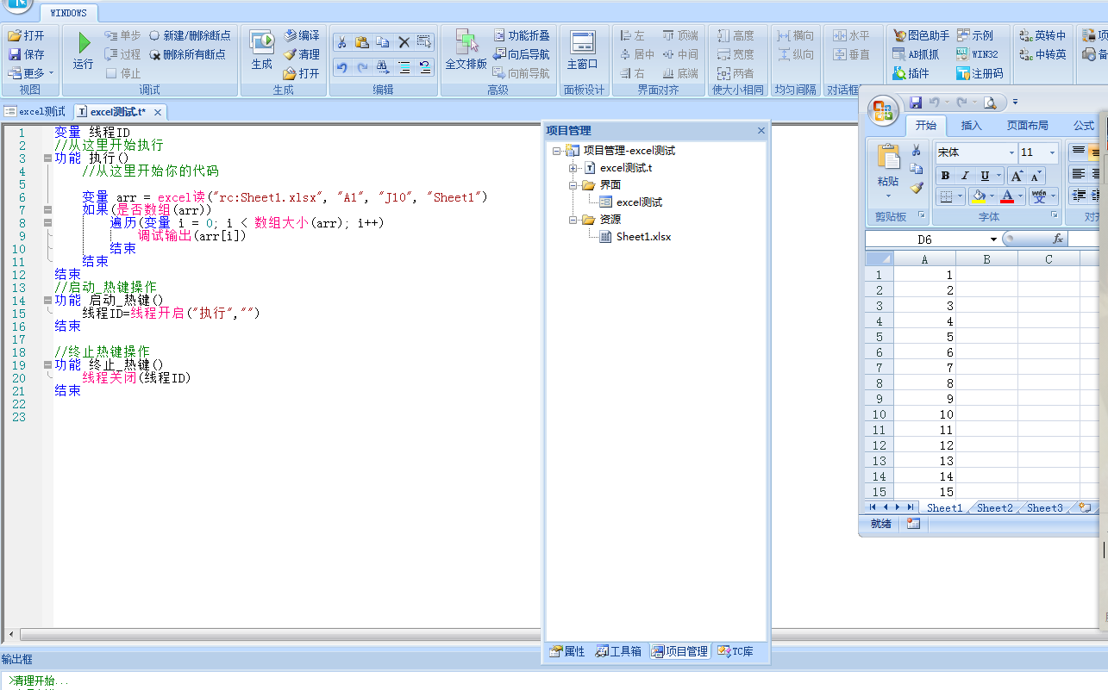Click the copy icon in 编辑 group
The height and width of the screenshot is (690, 1108).
(x=383, y=41)
